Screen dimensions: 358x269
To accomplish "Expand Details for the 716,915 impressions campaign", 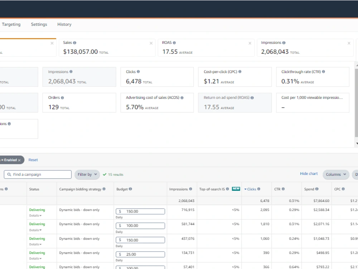I will click(35, 216).
